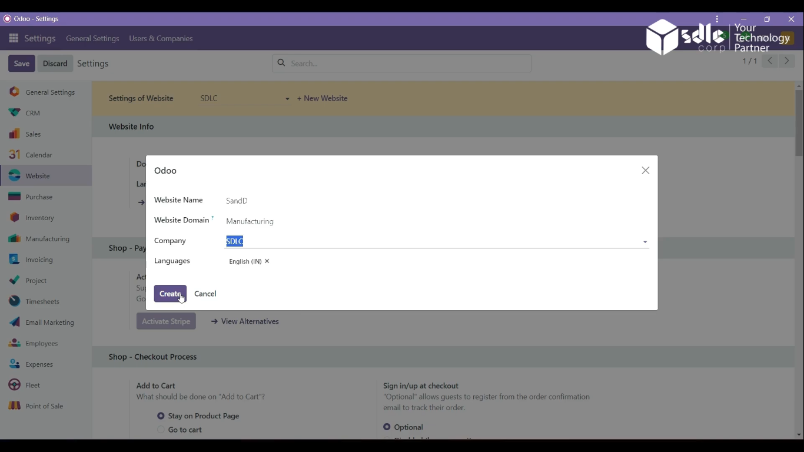
Task: Open Project settings icon in sidebar
Action: point(14,281)
